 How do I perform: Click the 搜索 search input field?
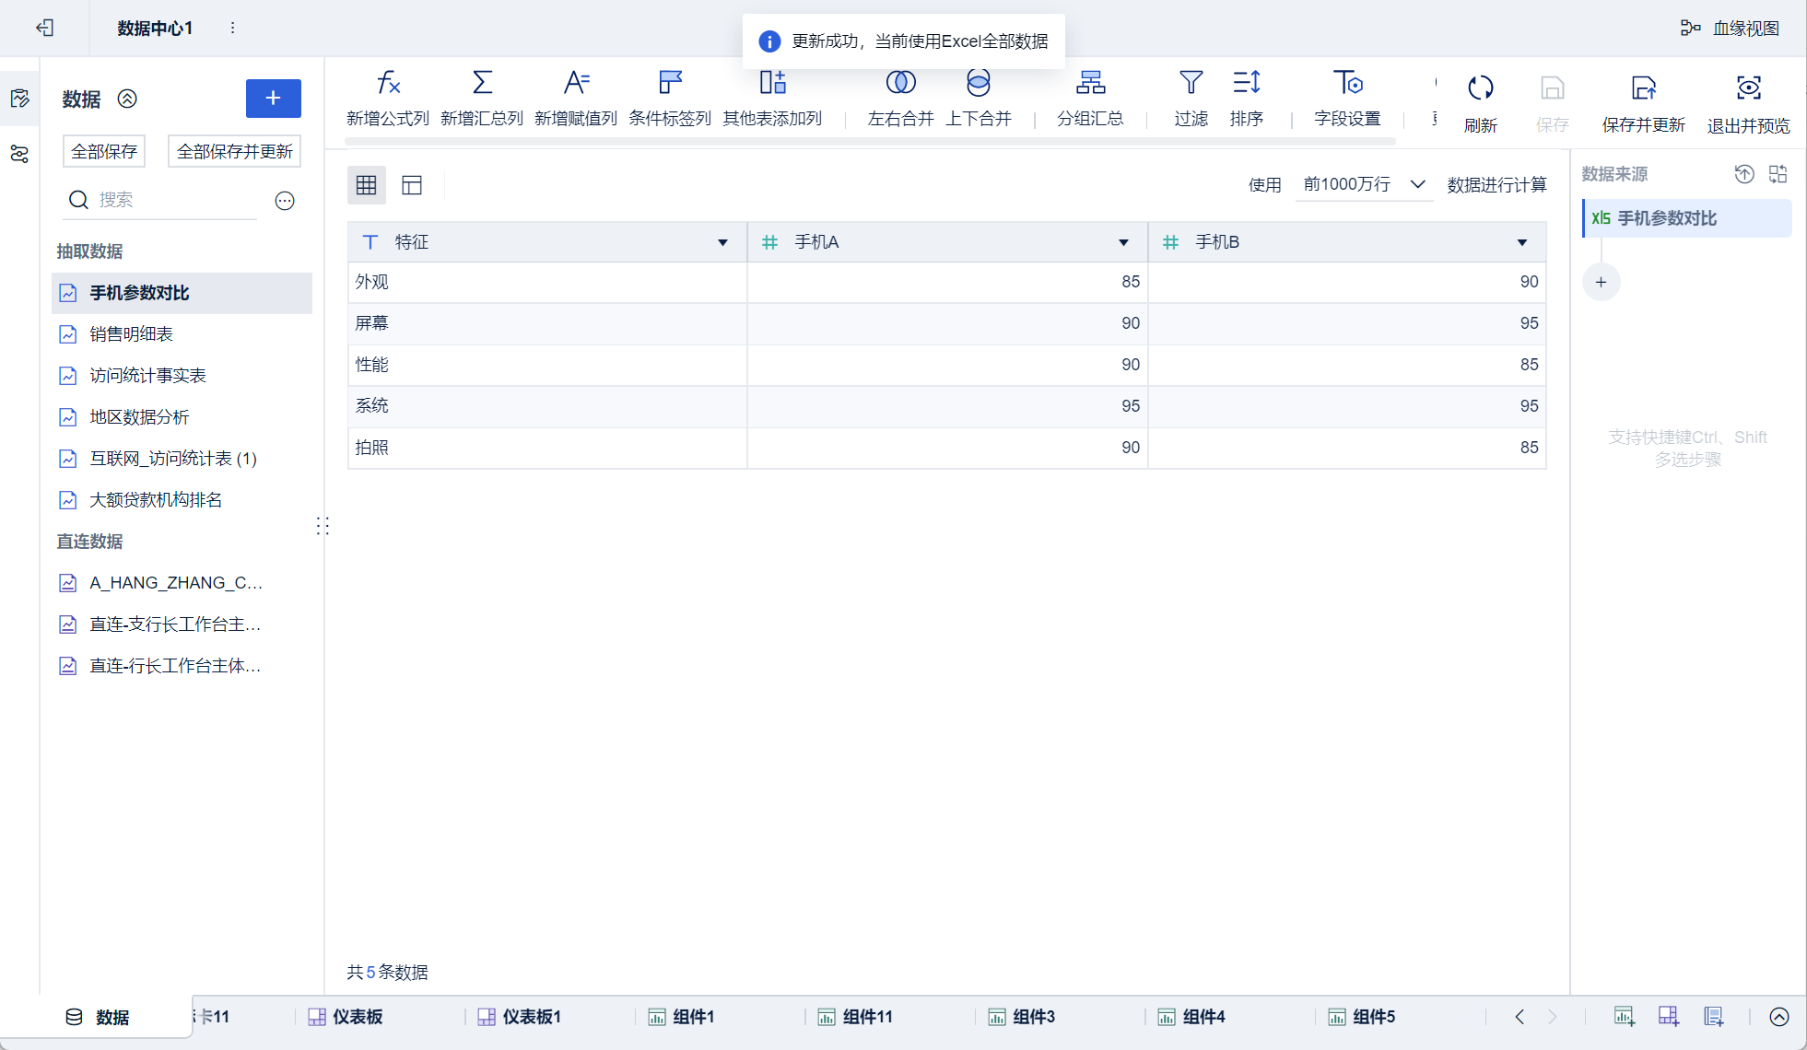coord(175,200)
